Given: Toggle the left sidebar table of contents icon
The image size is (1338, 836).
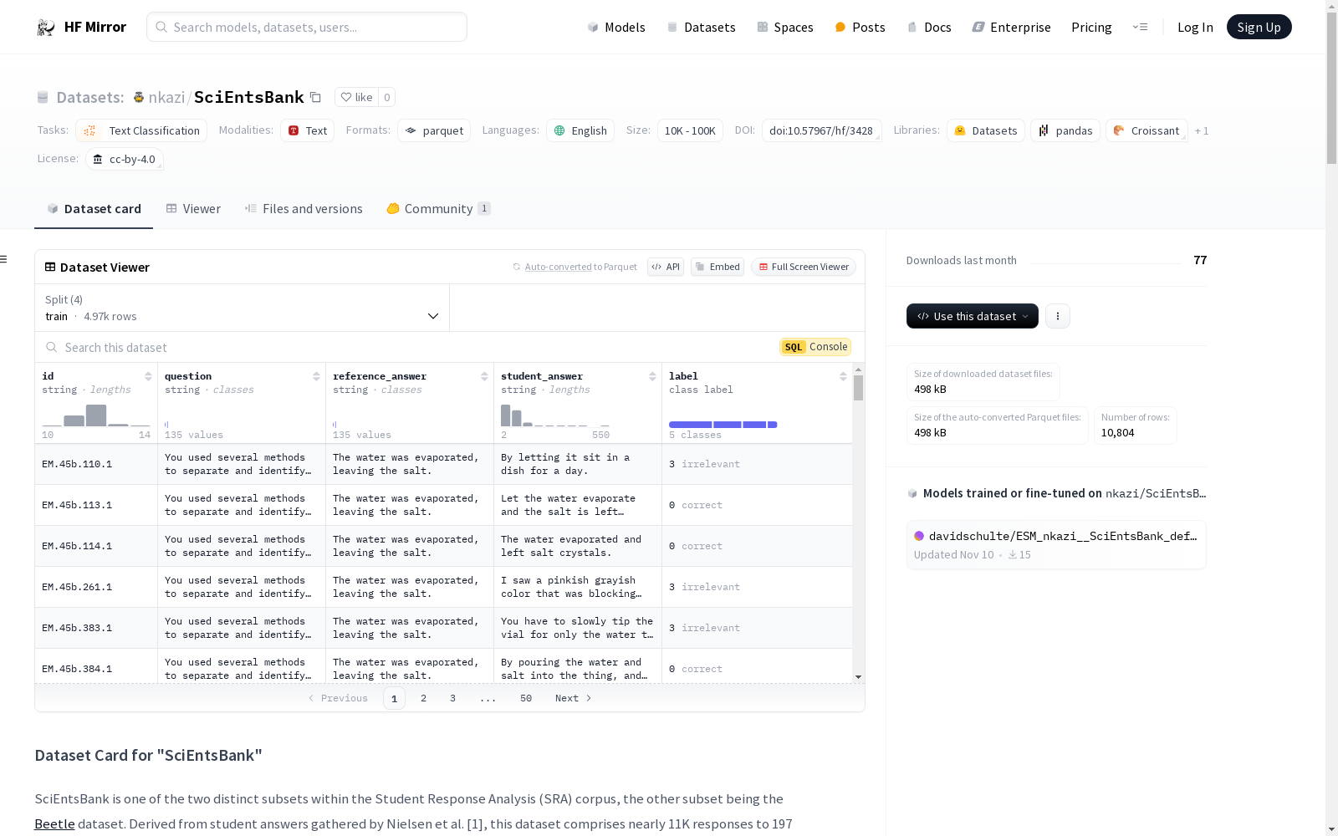Looking at the screenshot, I should (x=4, y=259).
